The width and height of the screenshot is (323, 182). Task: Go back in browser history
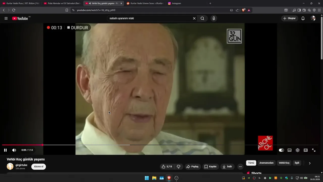4,10
